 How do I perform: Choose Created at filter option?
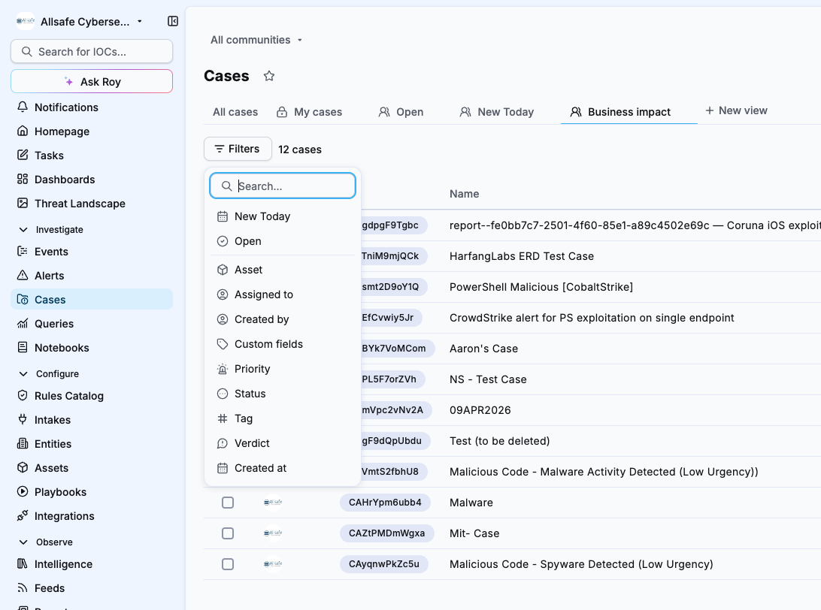point(283,468)
